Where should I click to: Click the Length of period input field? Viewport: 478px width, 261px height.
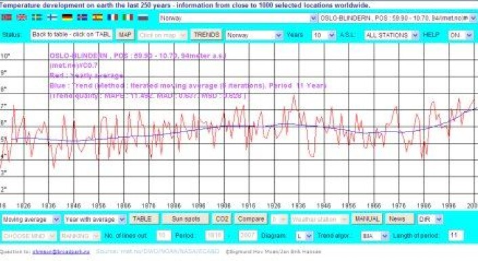click(x=456, y=235)
